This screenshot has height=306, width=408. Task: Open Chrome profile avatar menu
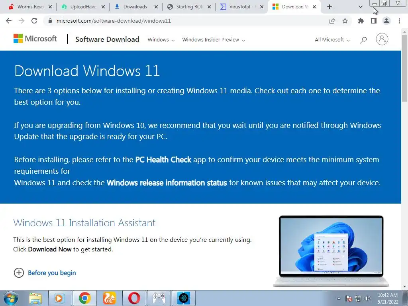click(x=386, y=21)
